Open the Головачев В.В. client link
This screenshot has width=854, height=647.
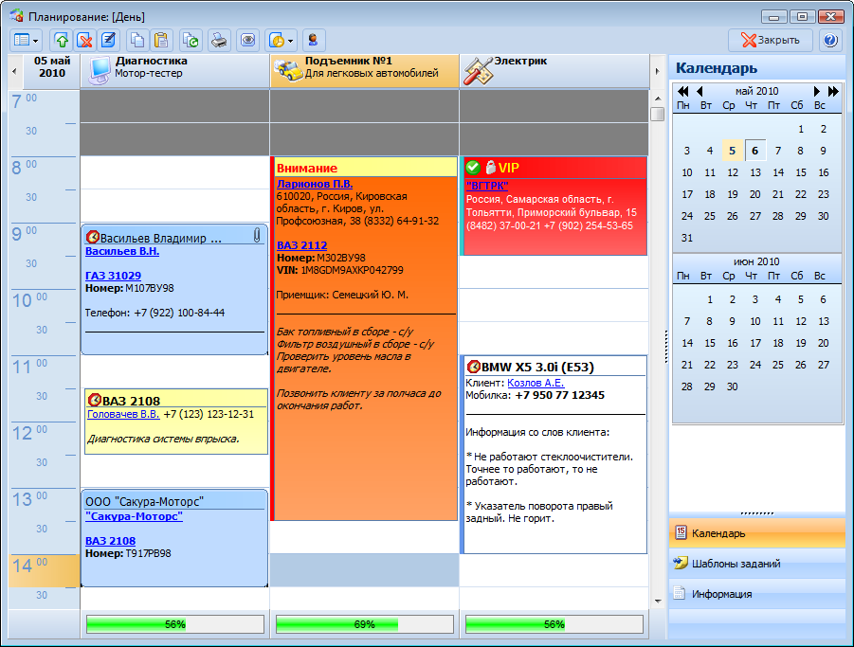[123, 414]
